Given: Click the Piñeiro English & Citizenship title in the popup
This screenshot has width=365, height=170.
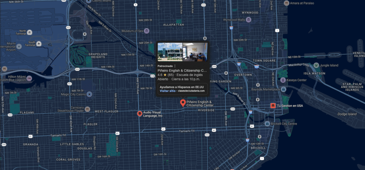Looking at the screenshot, I should (182, 71).
